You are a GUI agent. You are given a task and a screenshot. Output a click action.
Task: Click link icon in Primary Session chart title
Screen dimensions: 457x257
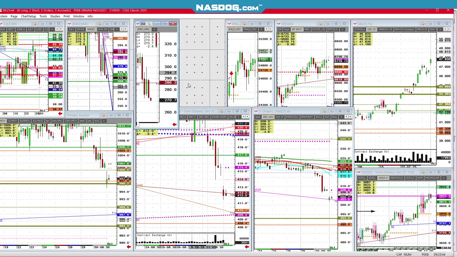[103, 115]
